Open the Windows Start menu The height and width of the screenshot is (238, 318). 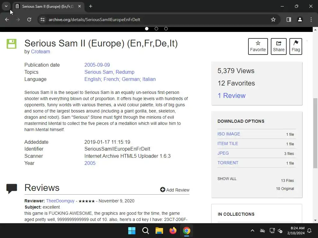(x=132, y=231)
